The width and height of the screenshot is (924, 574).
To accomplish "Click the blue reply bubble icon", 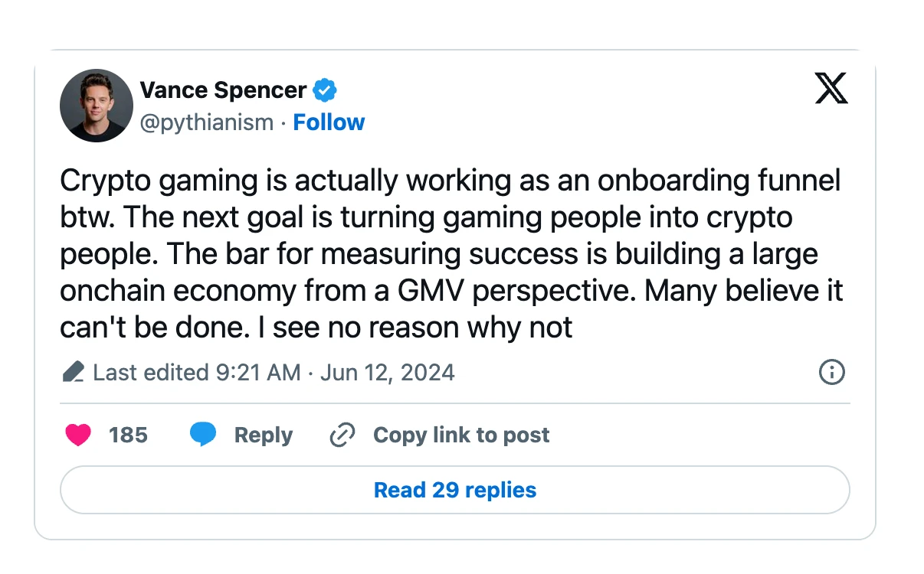I will [203, 435].
